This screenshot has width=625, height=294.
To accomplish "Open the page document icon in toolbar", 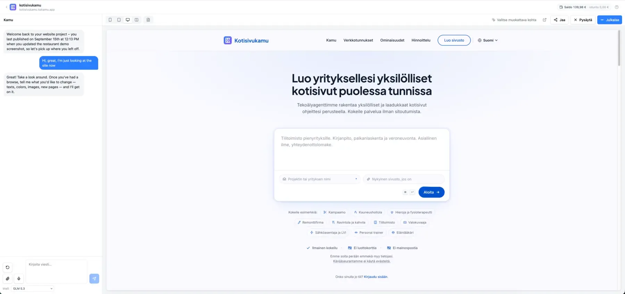I will click(148, 20).
